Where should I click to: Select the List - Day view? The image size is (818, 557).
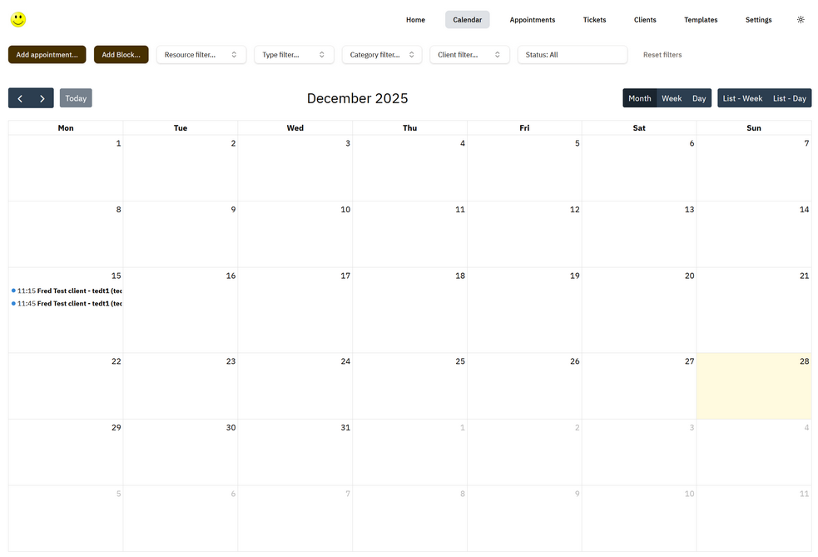[789, 98]
